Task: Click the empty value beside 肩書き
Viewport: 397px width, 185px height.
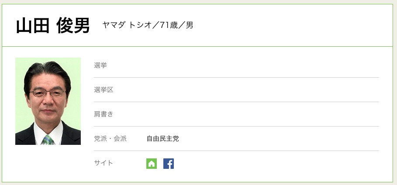Action: click(262, 114)
